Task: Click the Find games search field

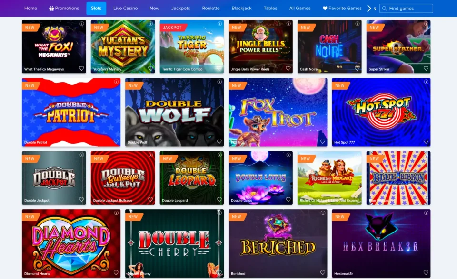Action: (406, 9)
